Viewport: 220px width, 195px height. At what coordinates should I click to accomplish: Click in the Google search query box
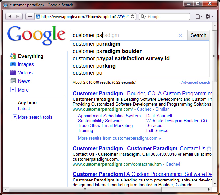pos(124,35)
